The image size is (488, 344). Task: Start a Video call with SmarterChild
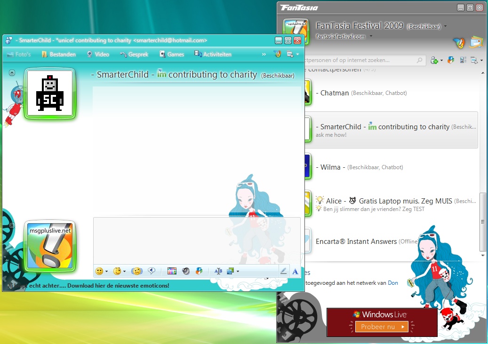(98, 55)
